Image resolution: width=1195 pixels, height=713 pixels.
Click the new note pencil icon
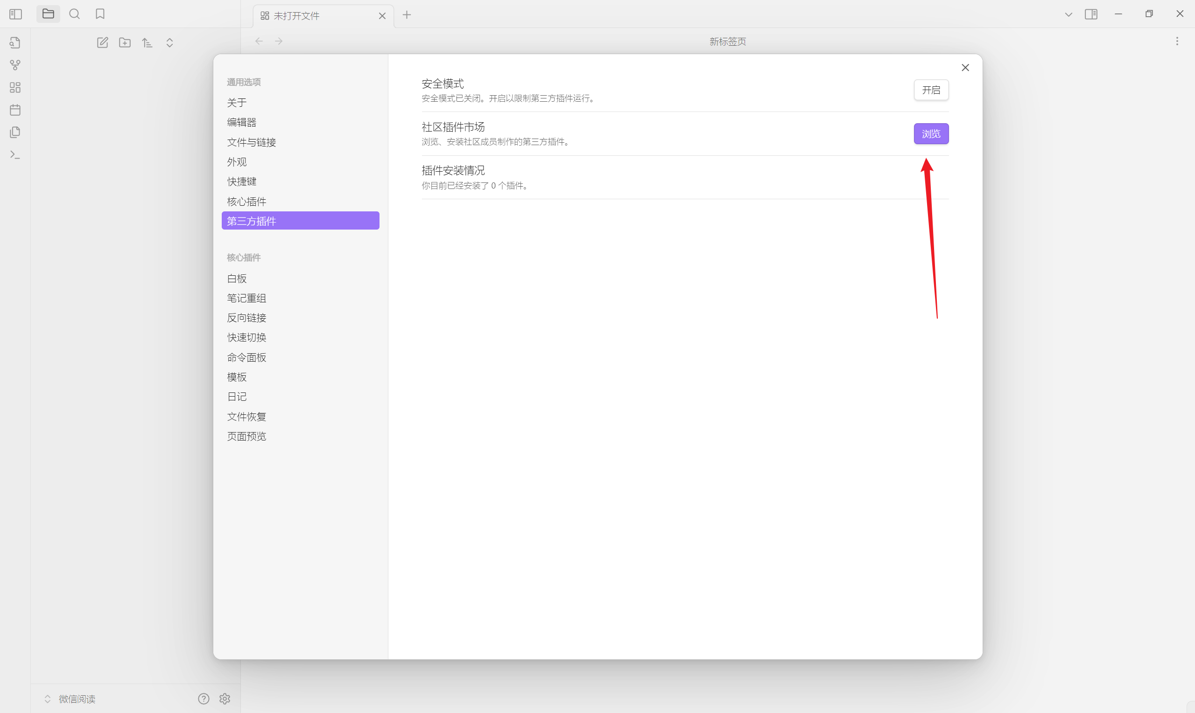pos(102,43)
